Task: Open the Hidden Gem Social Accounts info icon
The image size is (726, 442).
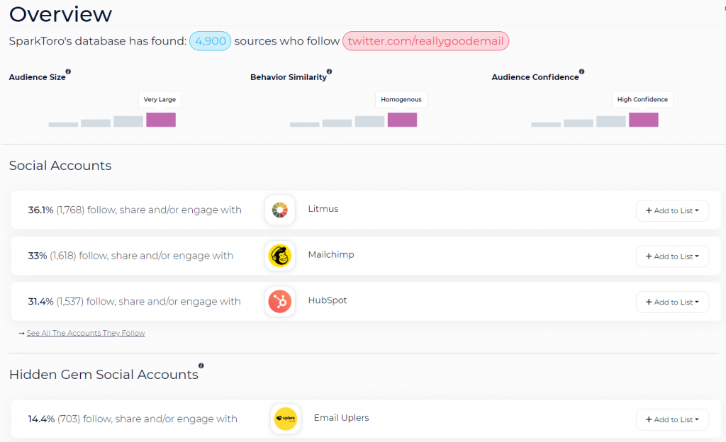Action: (201, 365)
